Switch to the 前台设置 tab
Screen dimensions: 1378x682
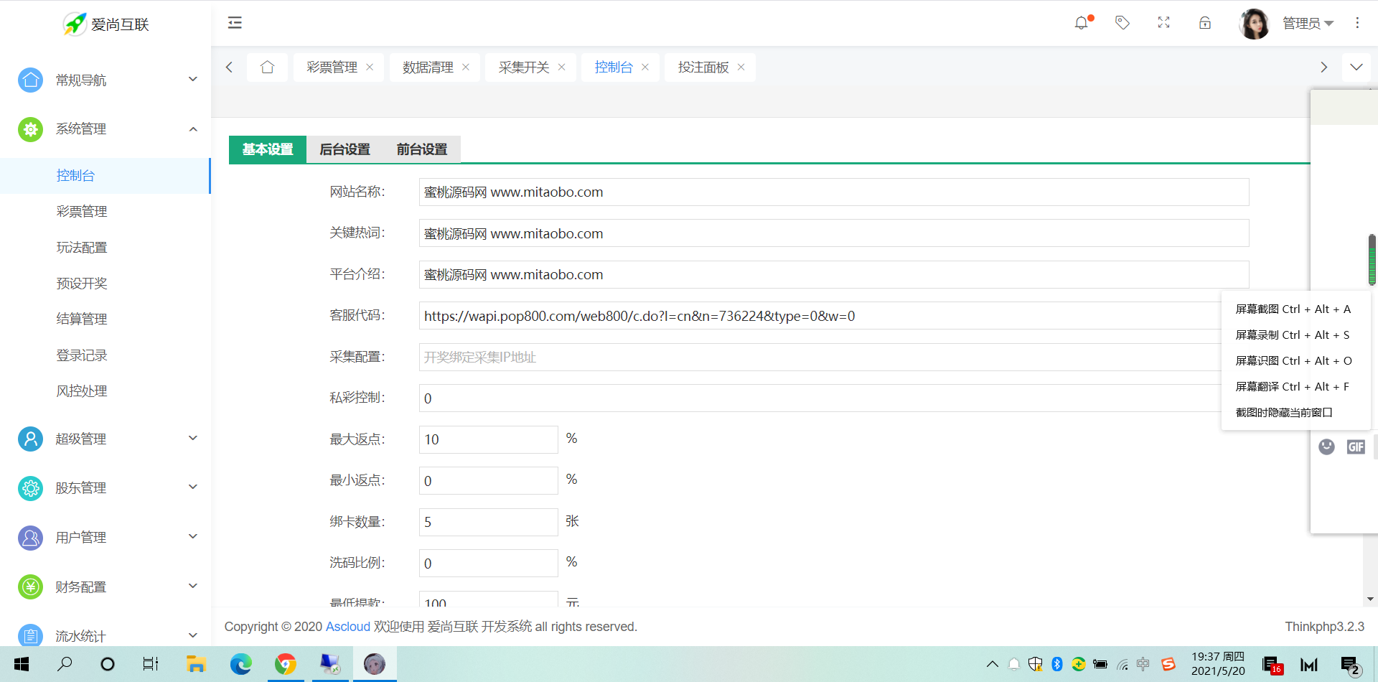pyautogui.click(x=422, y=149)
